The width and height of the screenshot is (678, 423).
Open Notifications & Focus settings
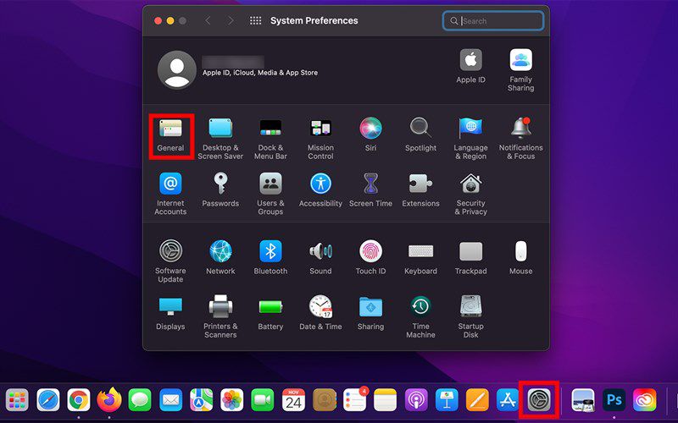(x=520, y=139)
